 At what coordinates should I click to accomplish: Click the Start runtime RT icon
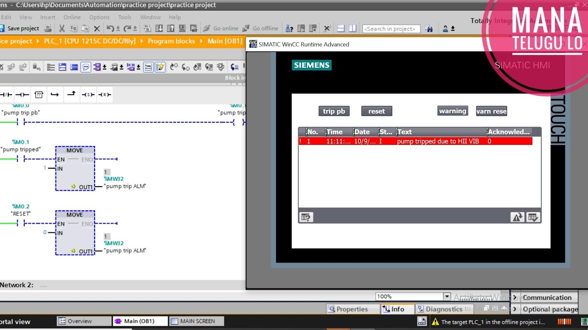coord(193,28)
